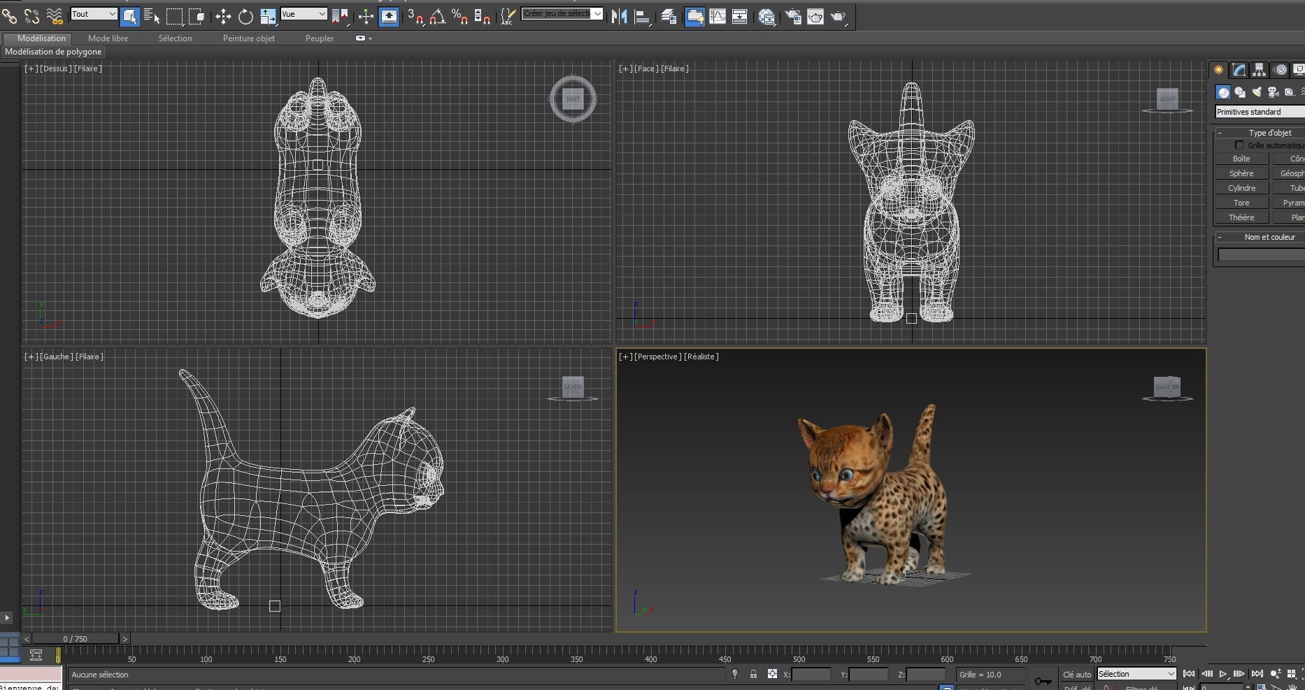1305x690 pixels.
Task: Open the 'Primitives standard' category dropdown
Action: [x=1260, y=112]
